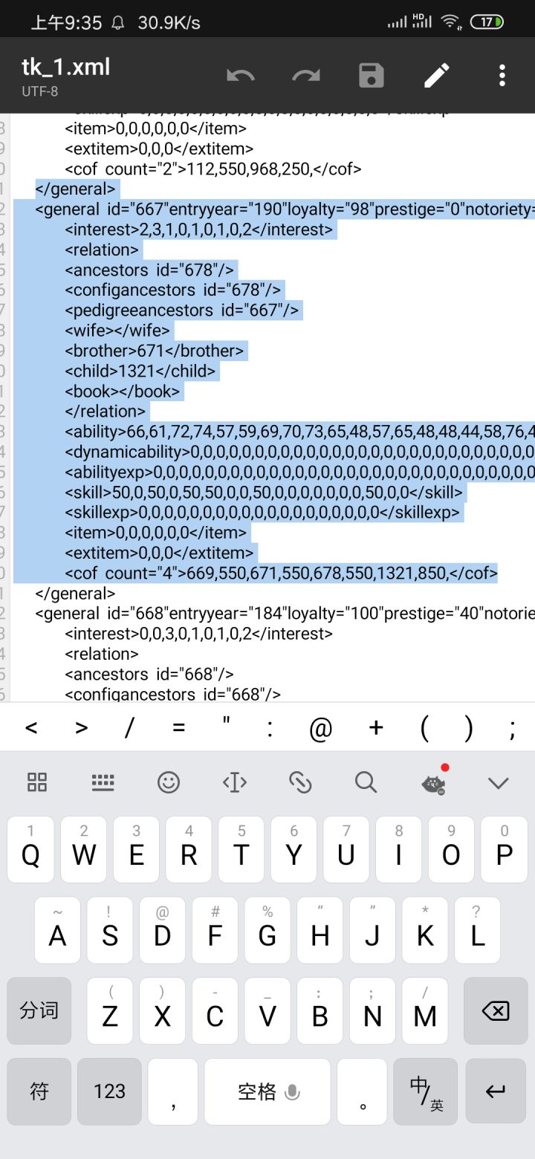Image resolution: width=535 pixels, height=1159 pixels.
Task: Save the file with floppy disk icon
Action: [372, 75]
